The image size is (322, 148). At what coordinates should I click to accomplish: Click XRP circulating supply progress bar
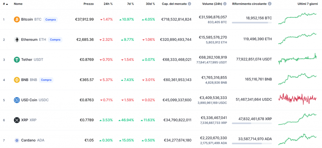252,123
